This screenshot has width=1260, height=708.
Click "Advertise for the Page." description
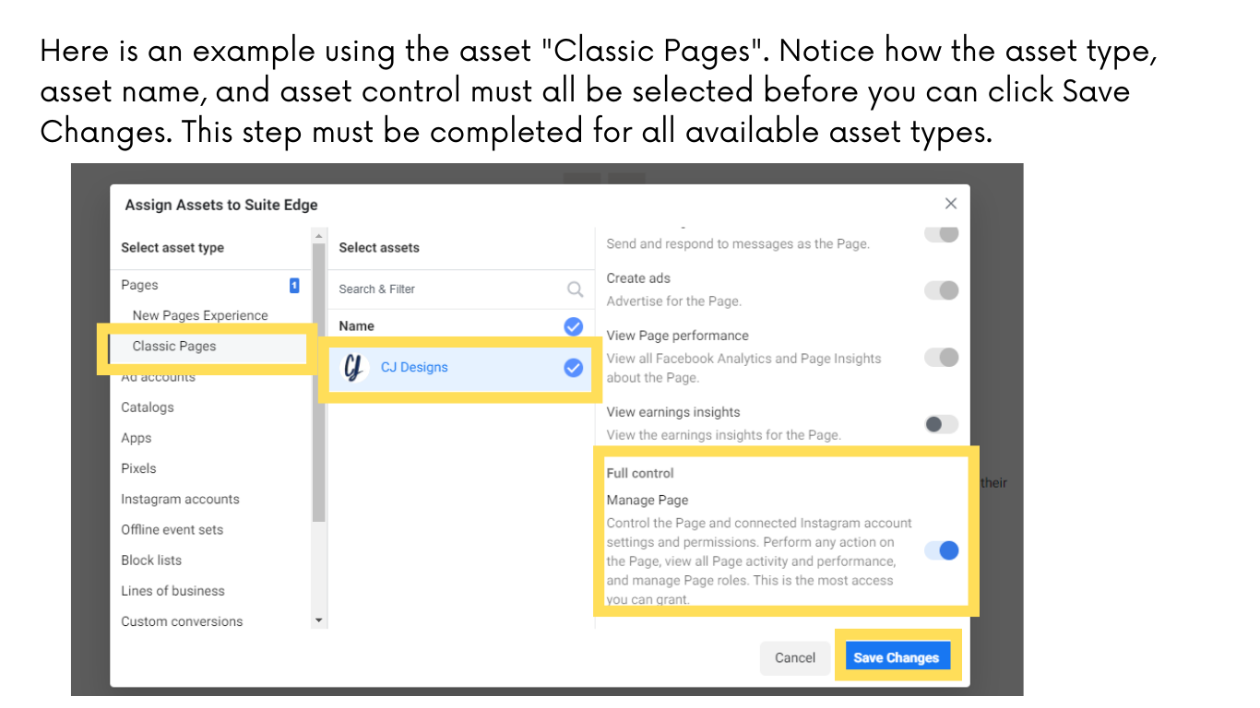[674, 301]
